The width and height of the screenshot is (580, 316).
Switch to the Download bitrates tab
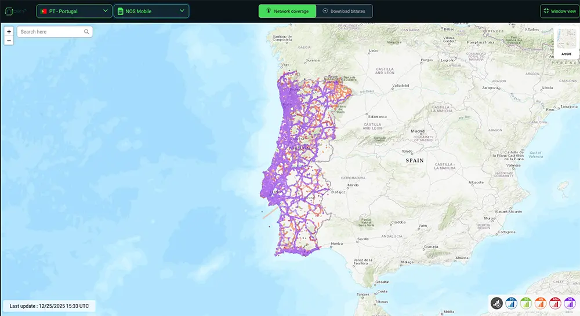pos(344,11)
